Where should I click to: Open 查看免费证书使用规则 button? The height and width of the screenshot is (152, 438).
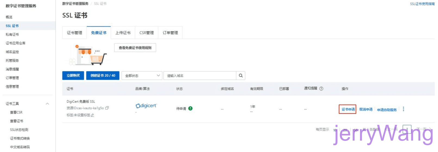click(x=135, y=48)
